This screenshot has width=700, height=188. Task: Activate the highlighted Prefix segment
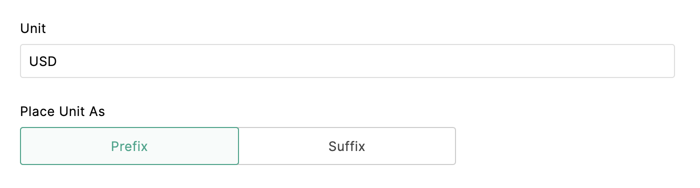[x=129, y=146]
